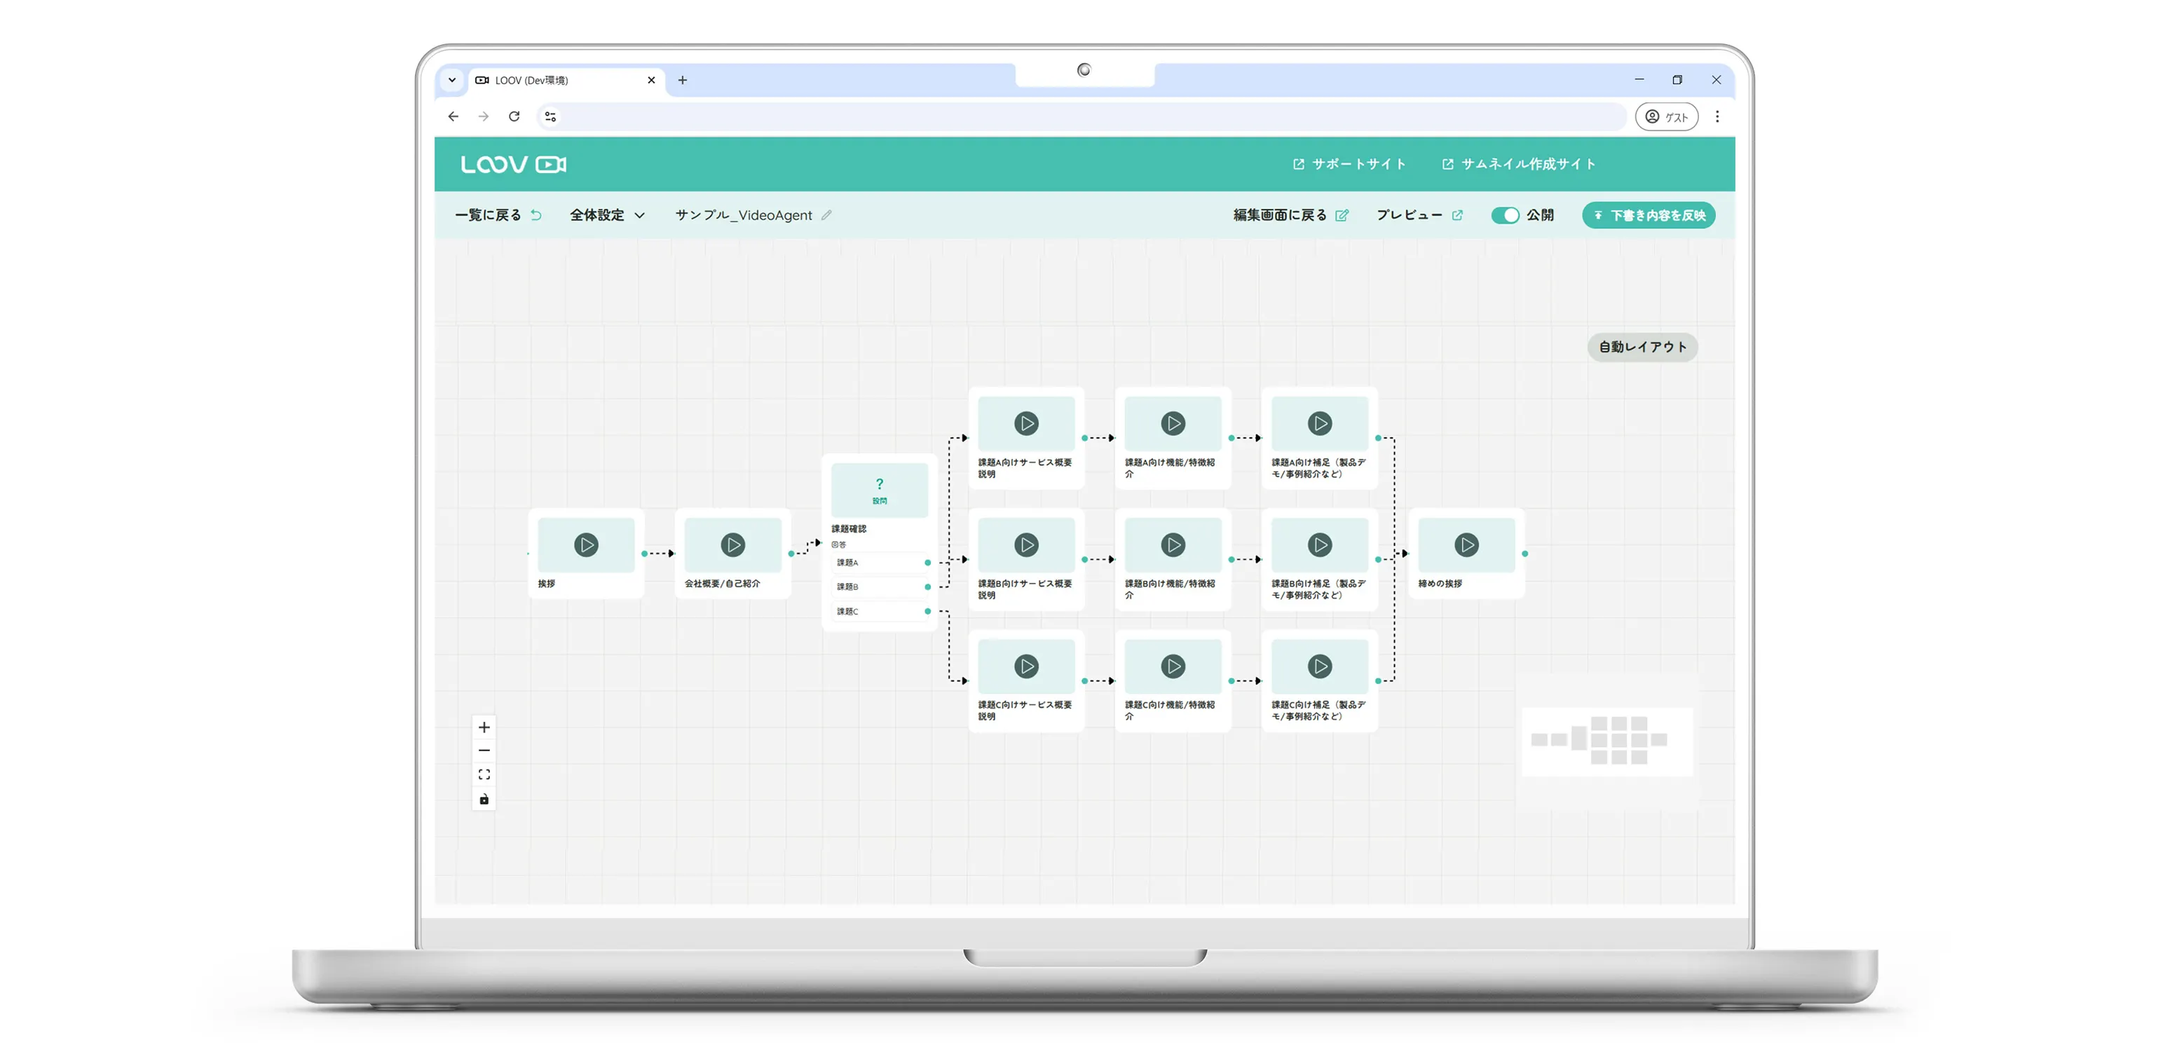Open the 全体設定 dropdown
Image resolution: width=2170 pixels, height=1054 pixels.
606,215
